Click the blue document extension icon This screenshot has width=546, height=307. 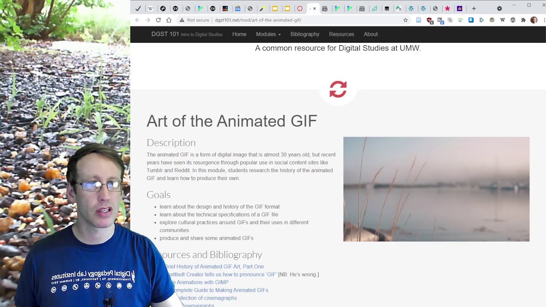(418, 20)
